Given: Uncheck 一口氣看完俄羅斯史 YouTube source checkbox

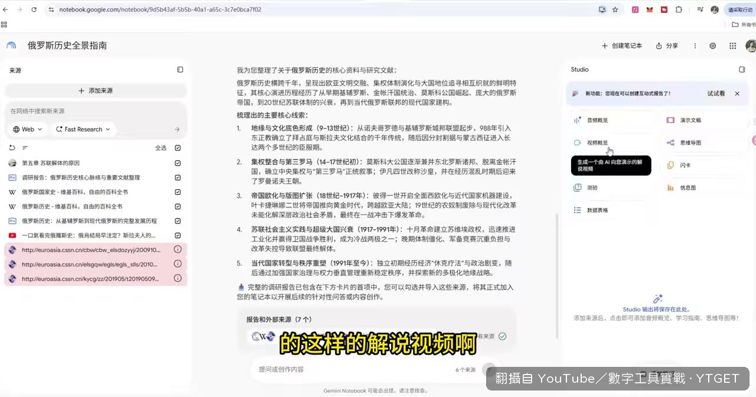Looking at the screenshot, I should (x=178, y=235).
